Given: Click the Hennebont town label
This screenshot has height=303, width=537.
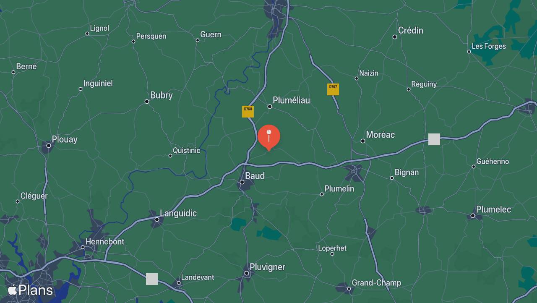Looking at the screenshot, I should point(105,242).
